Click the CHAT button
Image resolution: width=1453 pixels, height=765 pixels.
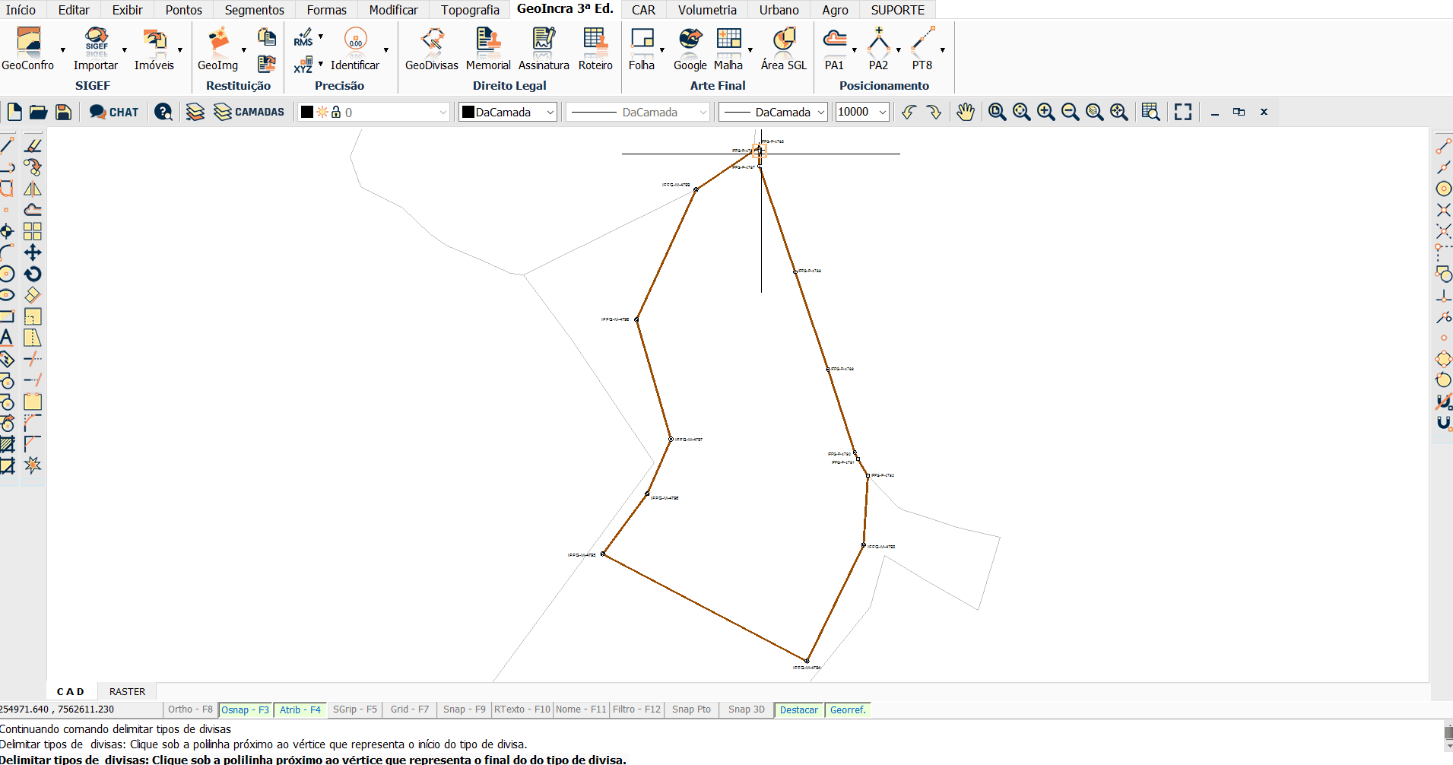pyautogui.click(x=114, y=112)
